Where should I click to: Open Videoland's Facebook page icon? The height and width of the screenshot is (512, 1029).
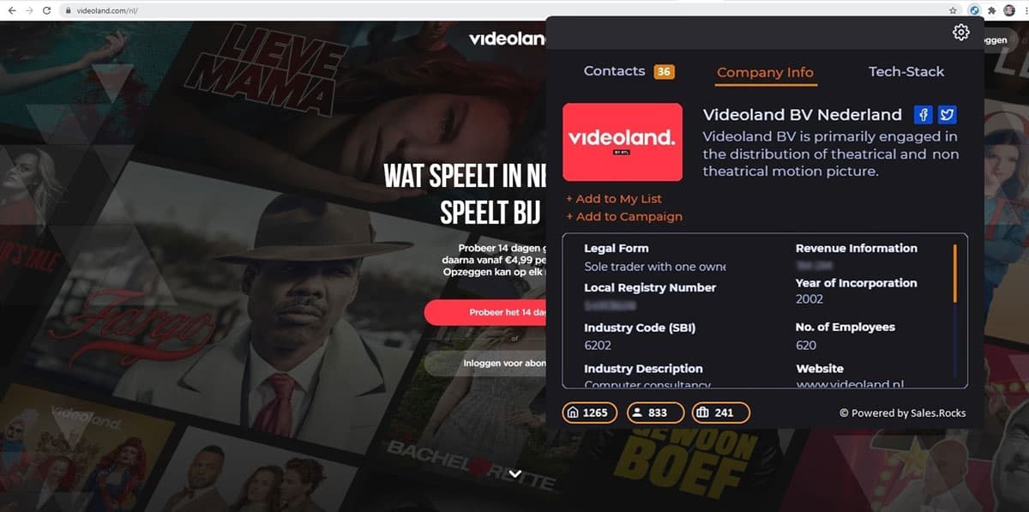[924, 115]
